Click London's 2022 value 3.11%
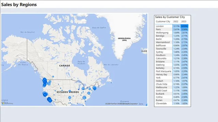 (x=176, y=26)
